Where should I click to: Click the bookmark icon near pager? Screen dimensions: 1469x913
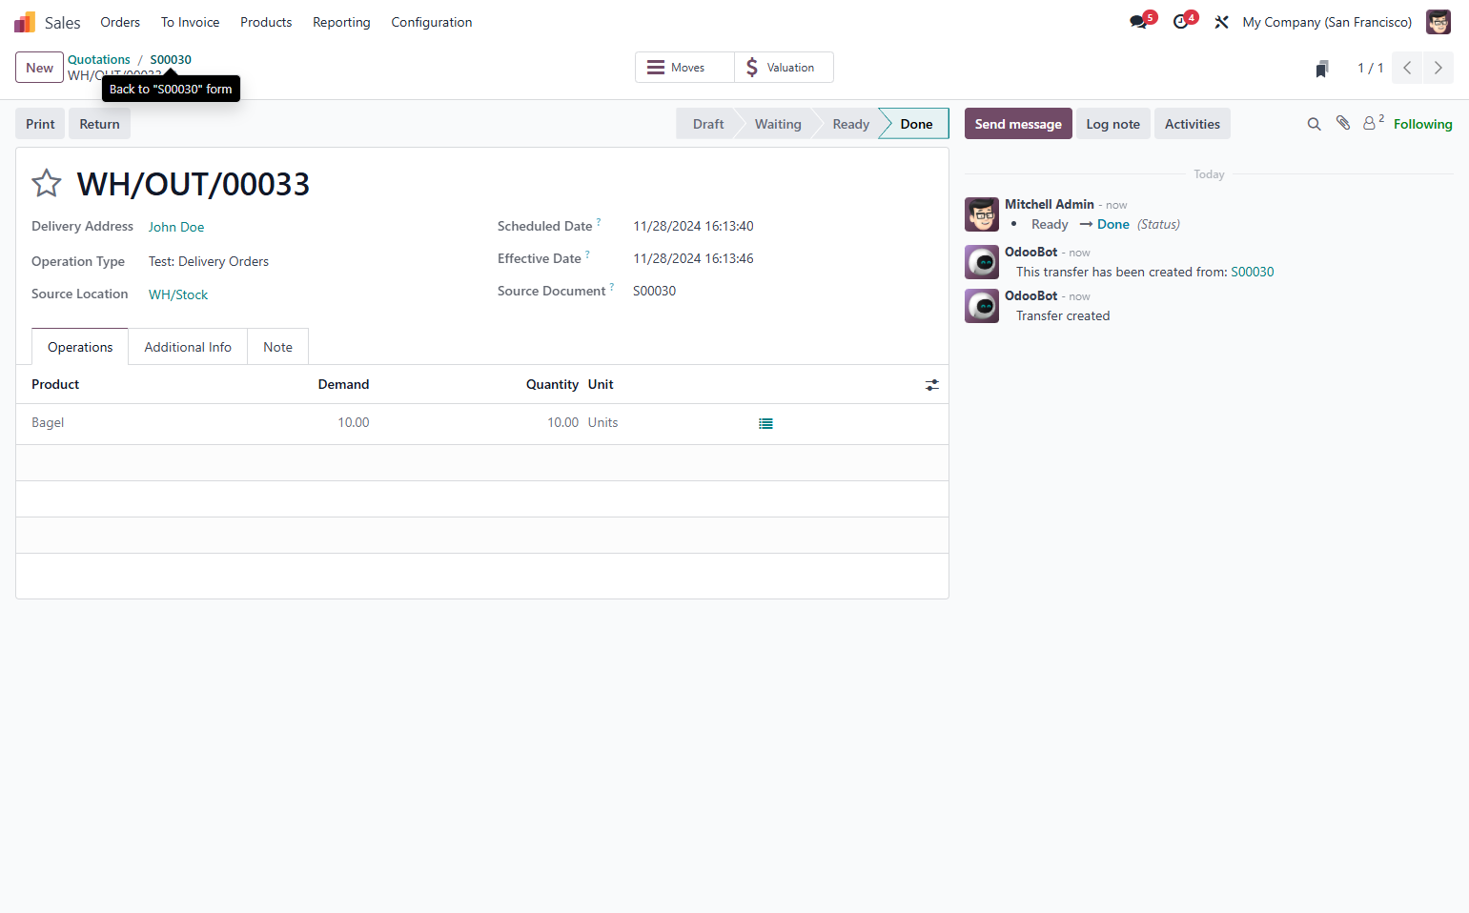coord(1322,69)
